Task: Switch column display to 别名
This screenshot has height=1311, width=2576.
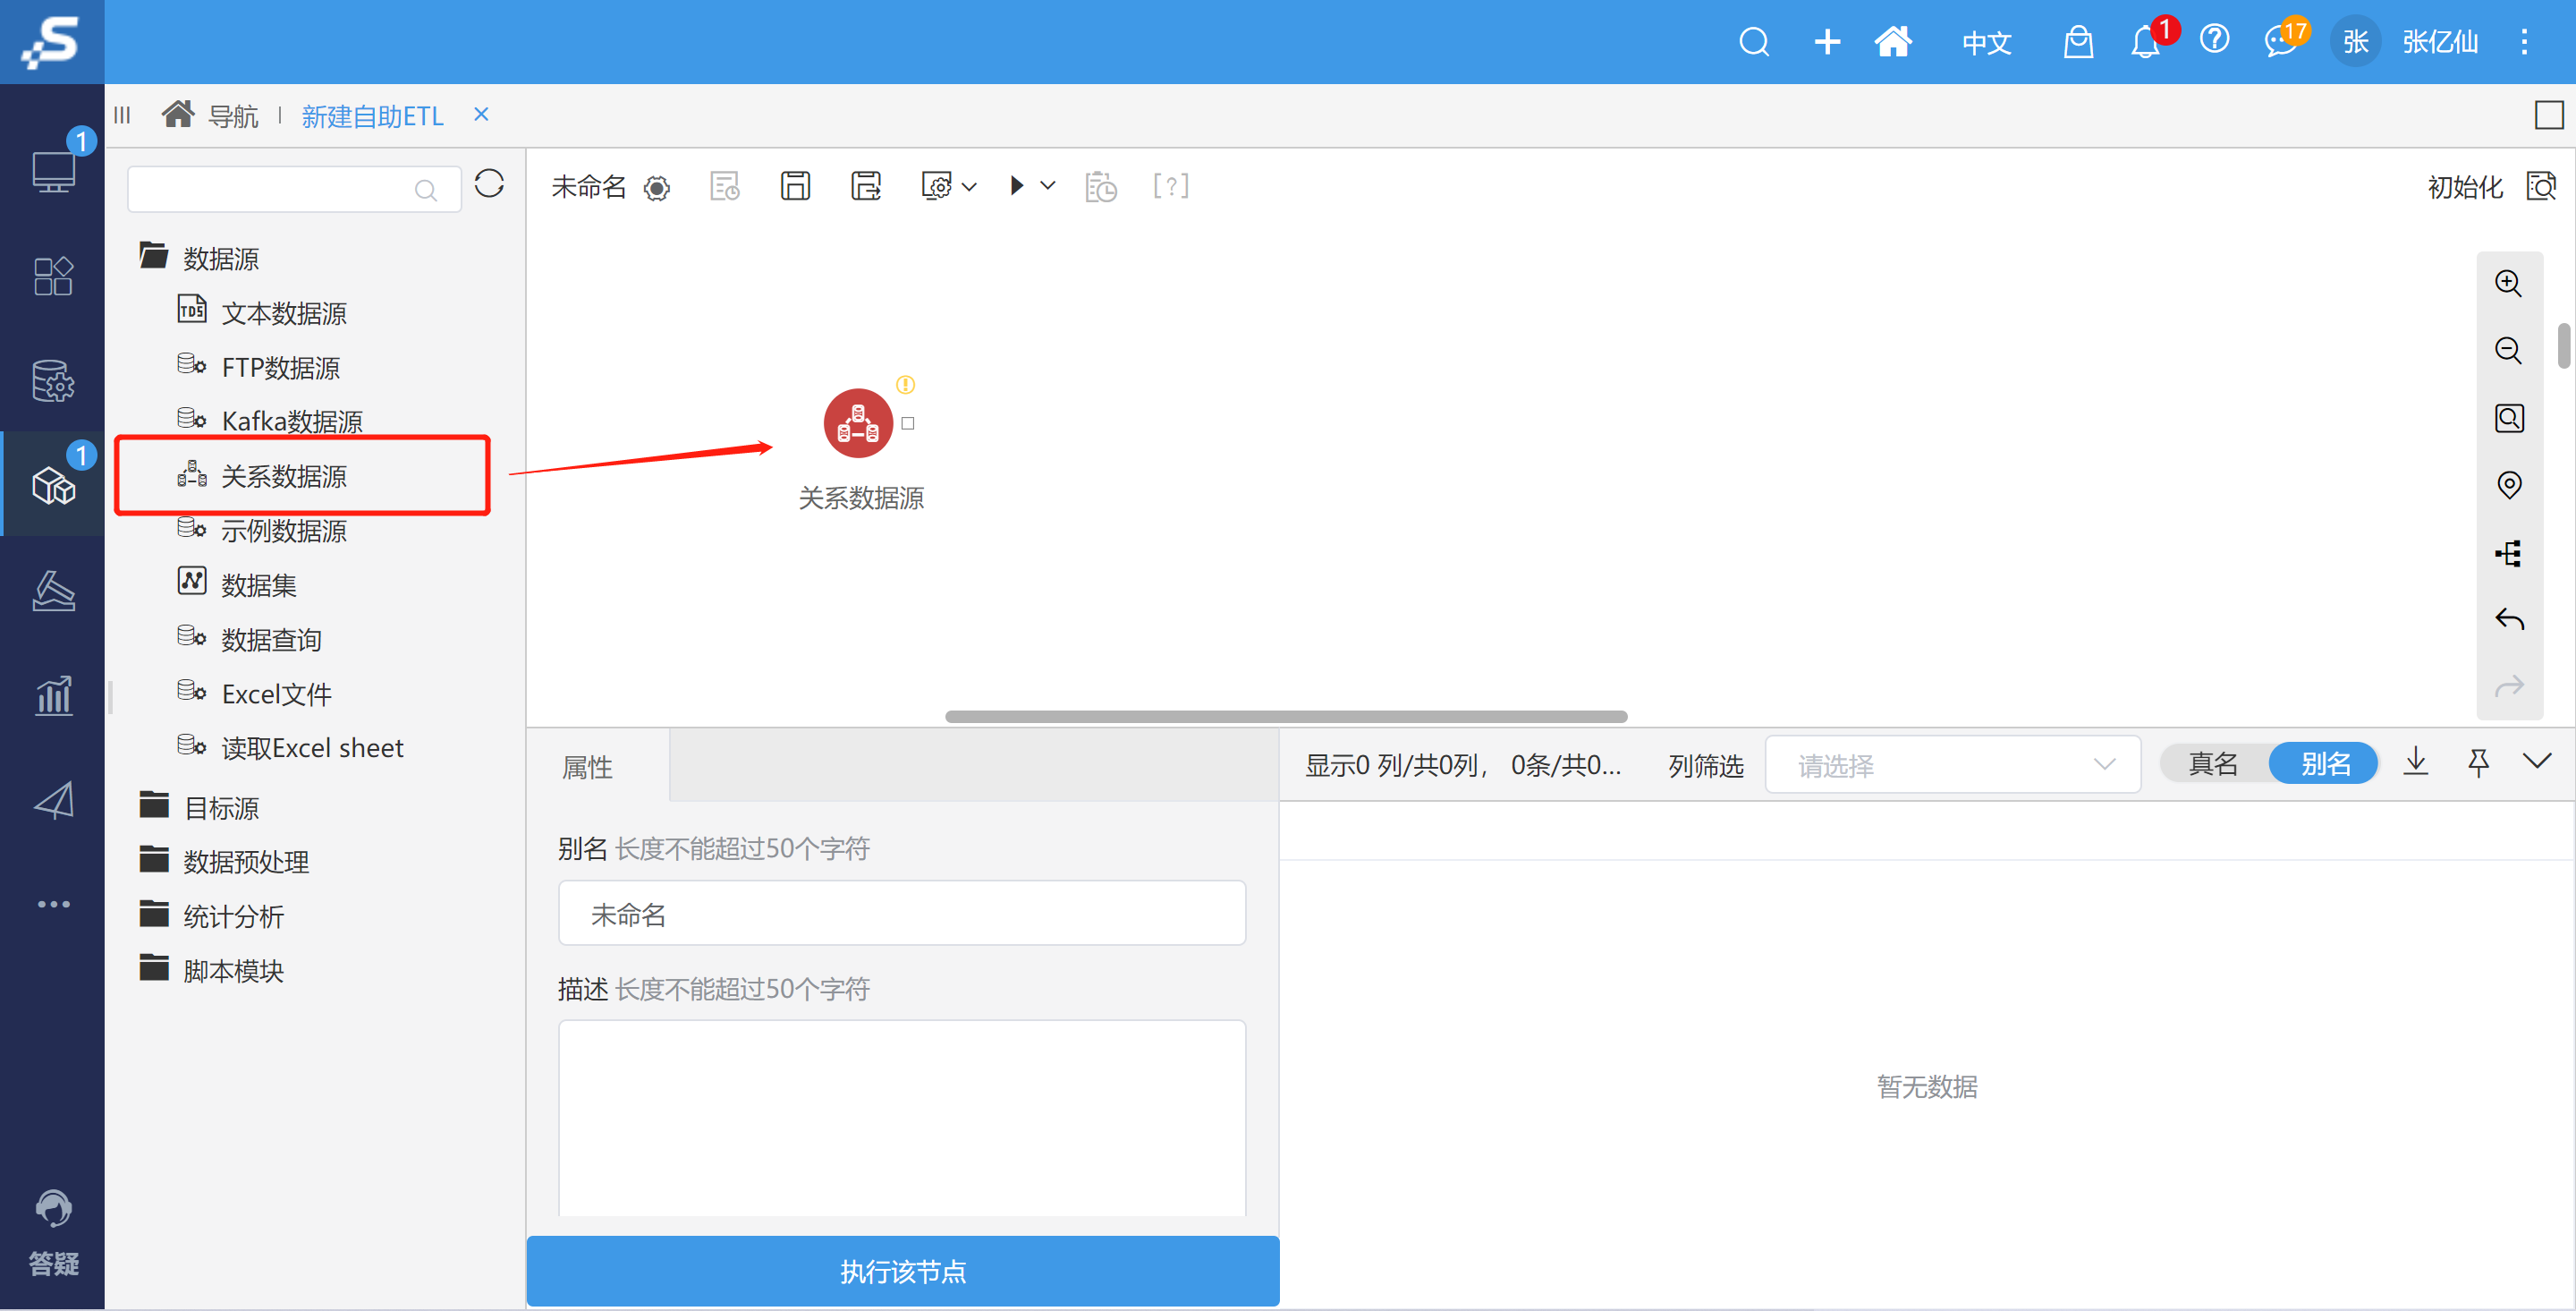Action: point(2324,764)
